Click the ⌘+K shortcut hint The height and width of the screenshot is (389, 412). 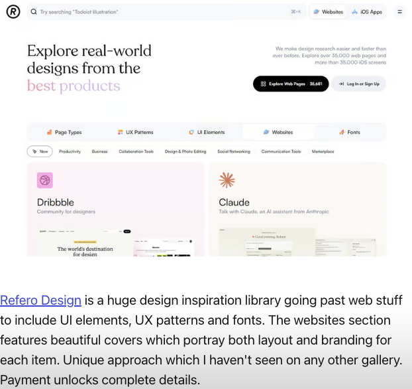(x=296, y=12)
